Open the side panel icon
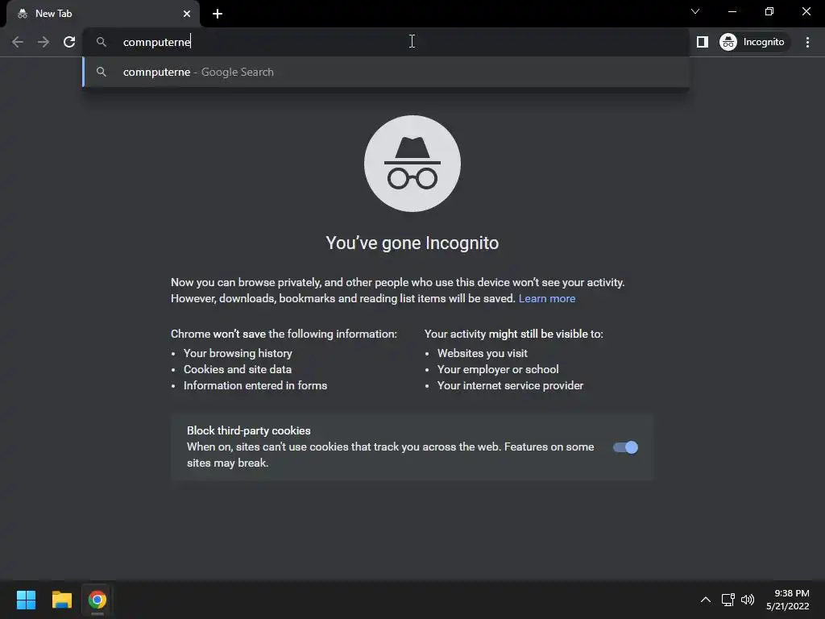 pos(703,42)
